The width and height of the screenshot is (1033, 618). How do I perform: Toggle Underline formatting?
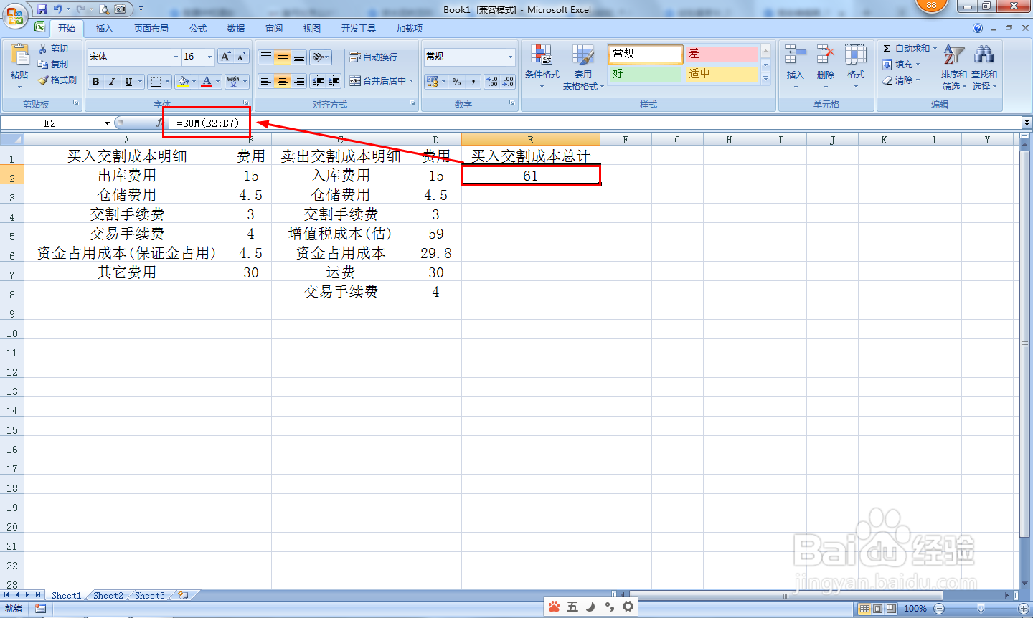[128, 81]
